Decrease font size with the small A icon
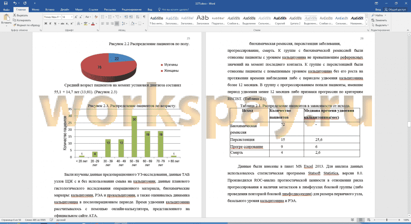This screenshot has height=224, width=411. point(81,17)
